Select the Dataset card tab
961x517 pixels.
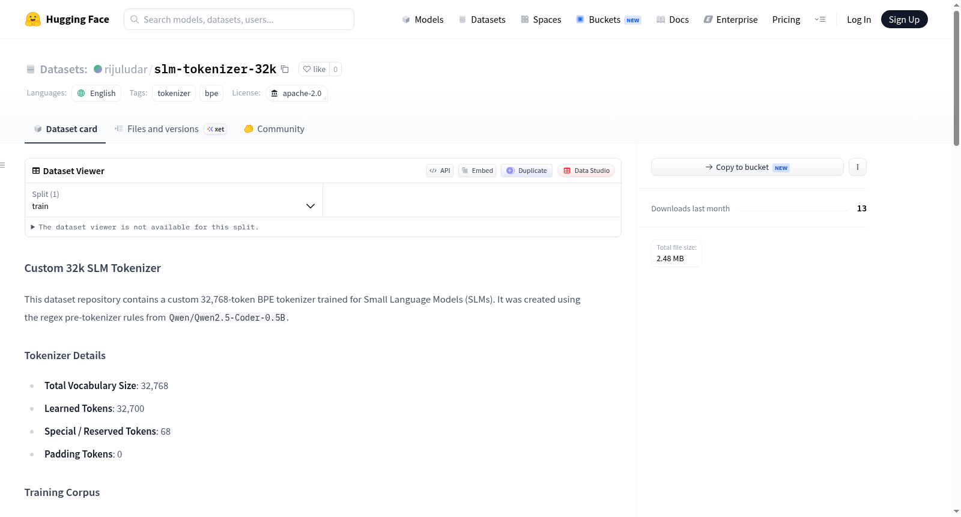pyautogui.click(x=65, y=128)
